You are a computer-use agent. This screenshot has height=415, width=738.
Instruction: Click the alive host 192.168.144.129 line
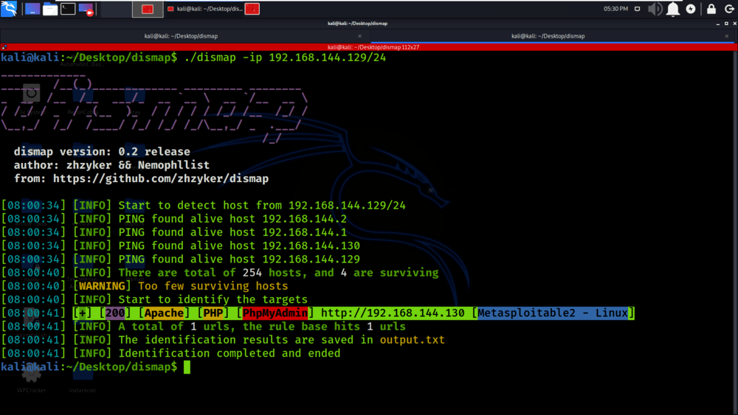point(180,259)
